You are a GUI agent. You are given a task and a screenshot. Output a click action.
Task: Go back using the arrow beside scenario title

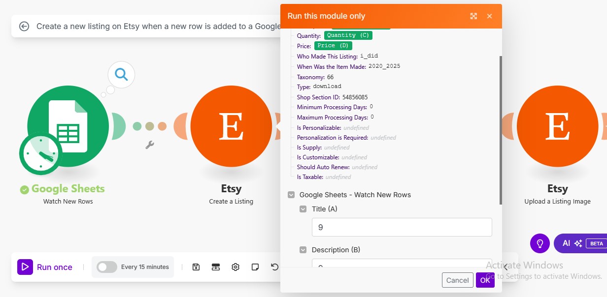(x=24, y=27)
